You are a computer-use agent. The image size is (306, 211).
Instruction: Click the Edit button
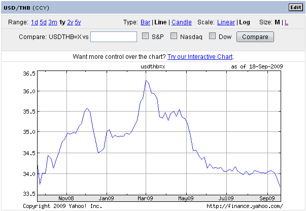tap(296, 8)
